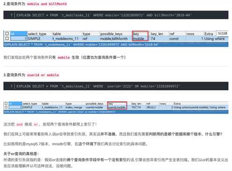
Task: Click the 'select_type' column header in the first grid
Action: [x=37, y=34]
